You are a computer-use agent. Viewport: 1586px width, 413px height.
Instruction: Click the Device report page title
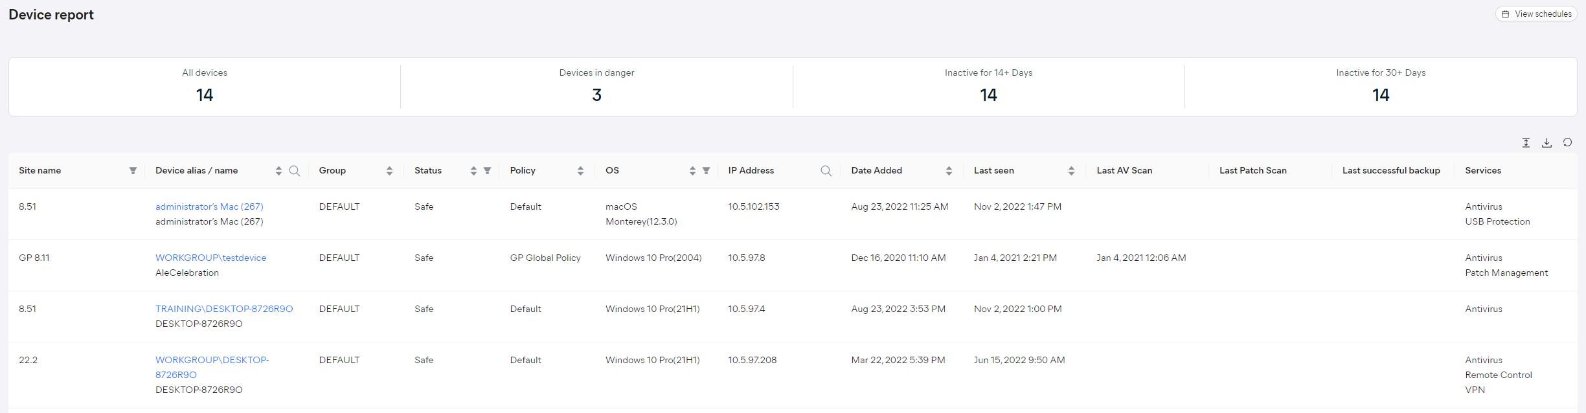tap(51, 15)
